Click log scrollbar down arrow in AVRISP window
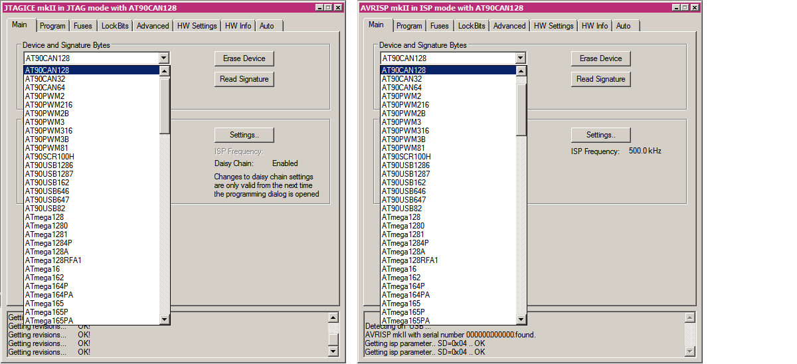Screen dimensions: 797x364 (x=689, y=351)
